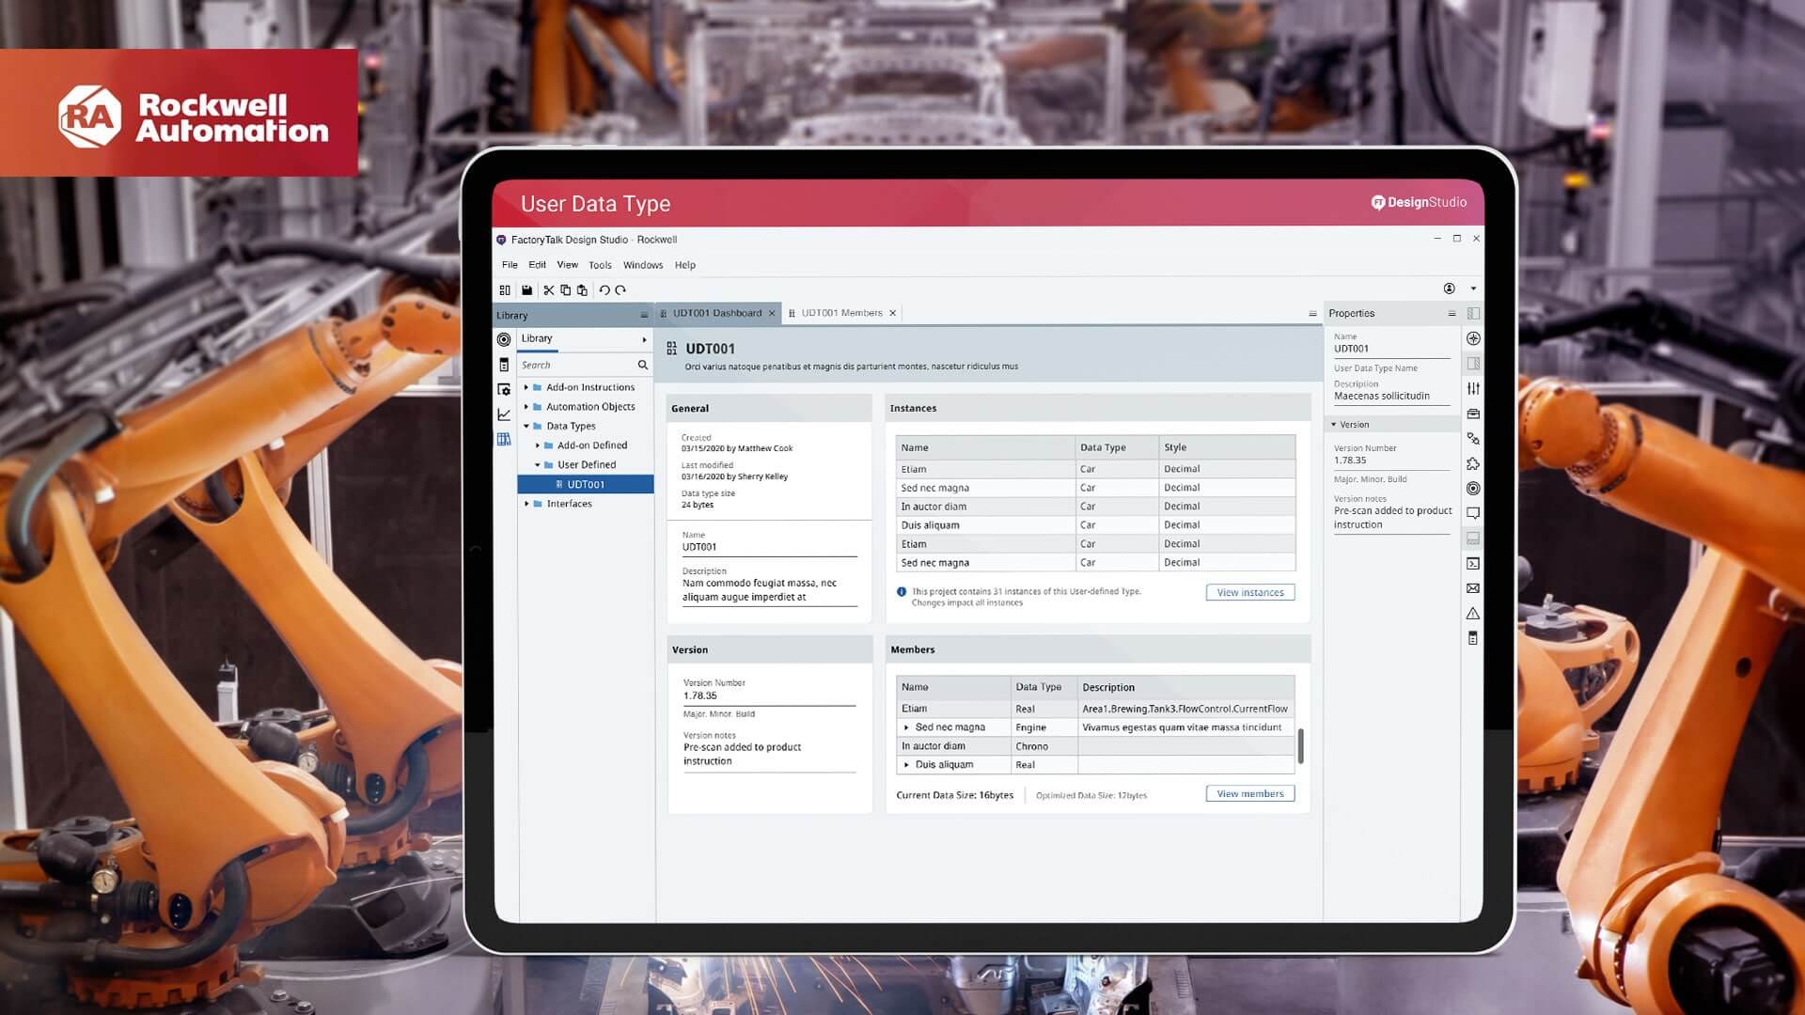
Task: Open the trend chart sidebar icon
Action: [504, 414]
